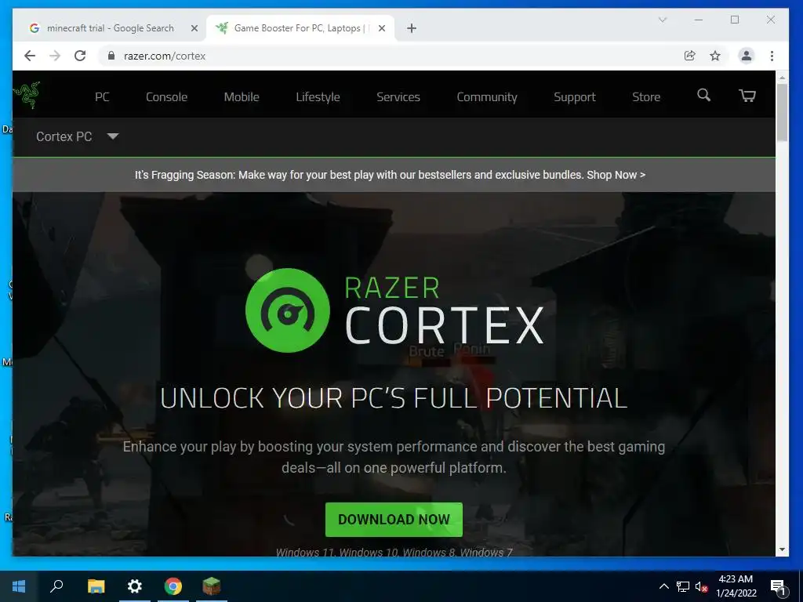This screenshot has width=803, height=602.
Task: Share this page via share icon
Action: (x=690, y=56)
